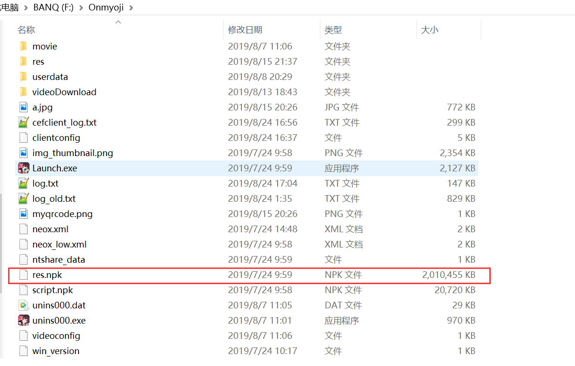This screenshot has height=366, width=575.
Task: Select the res.npk file name
Action: click(x=47, y=275)
